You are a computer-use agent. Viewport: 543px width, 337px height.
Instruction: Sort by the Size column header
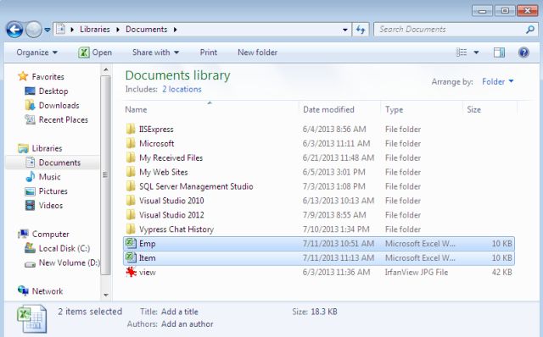(473, 109)
